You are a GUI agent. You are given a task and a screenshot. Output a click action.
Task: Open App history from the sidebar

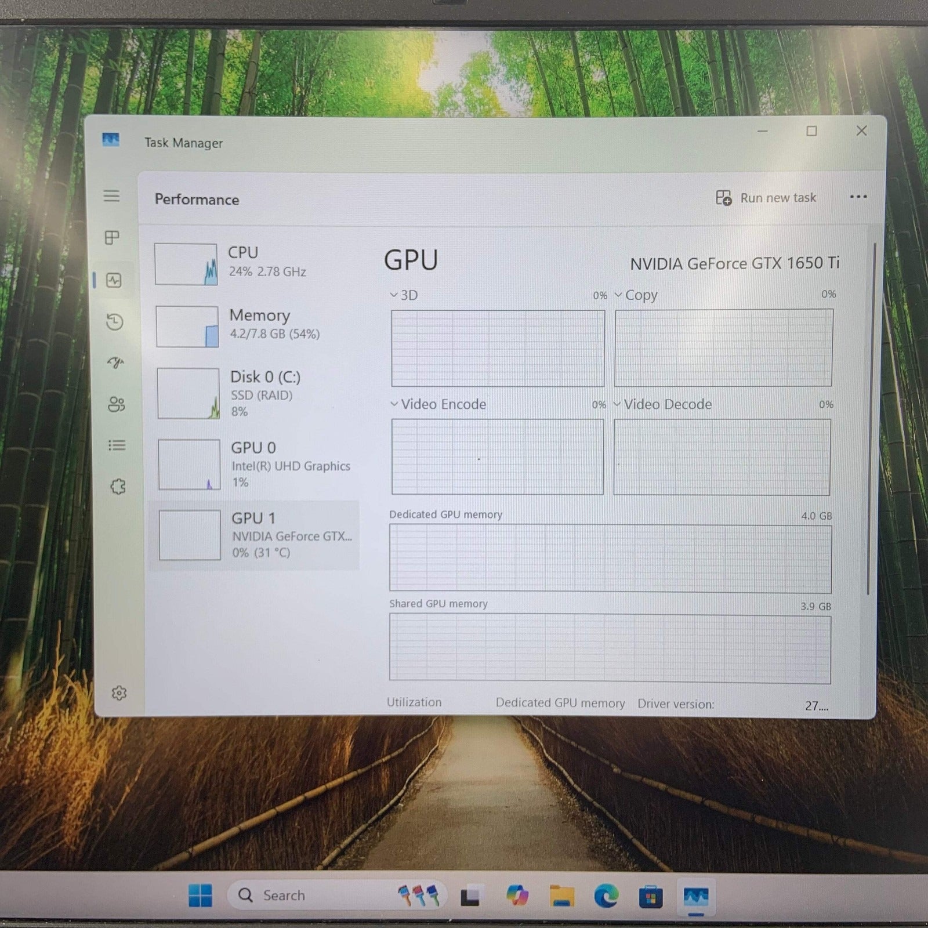pyautogui.click(x=114, y=322)
